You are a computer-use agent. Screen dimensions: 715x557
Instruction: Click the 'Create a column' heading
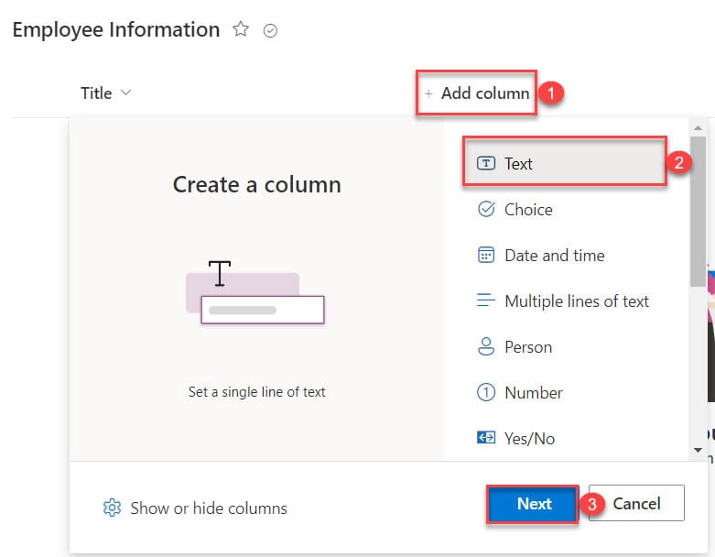(256, 185)
